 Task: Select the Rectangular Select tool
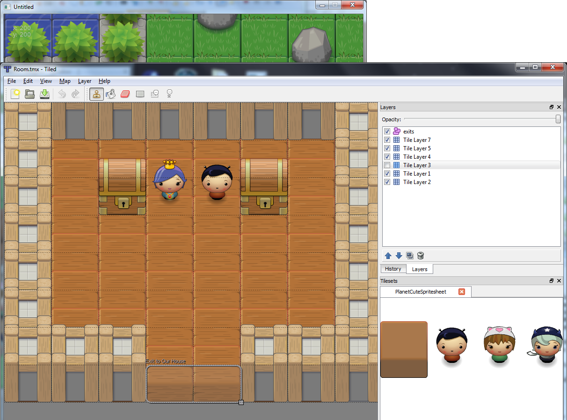point(140,94)
